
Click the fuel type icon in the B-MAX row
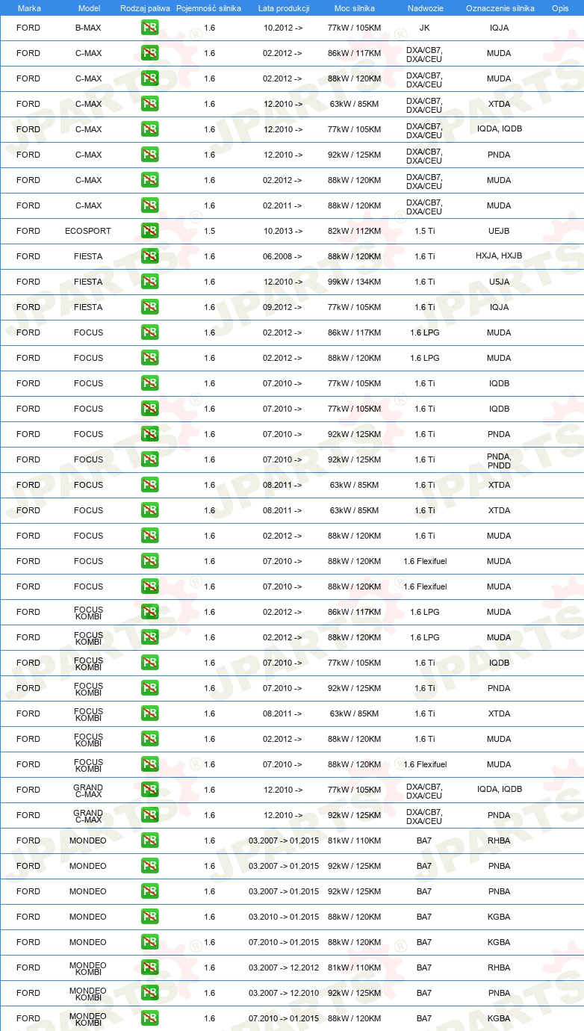(149, 28)
